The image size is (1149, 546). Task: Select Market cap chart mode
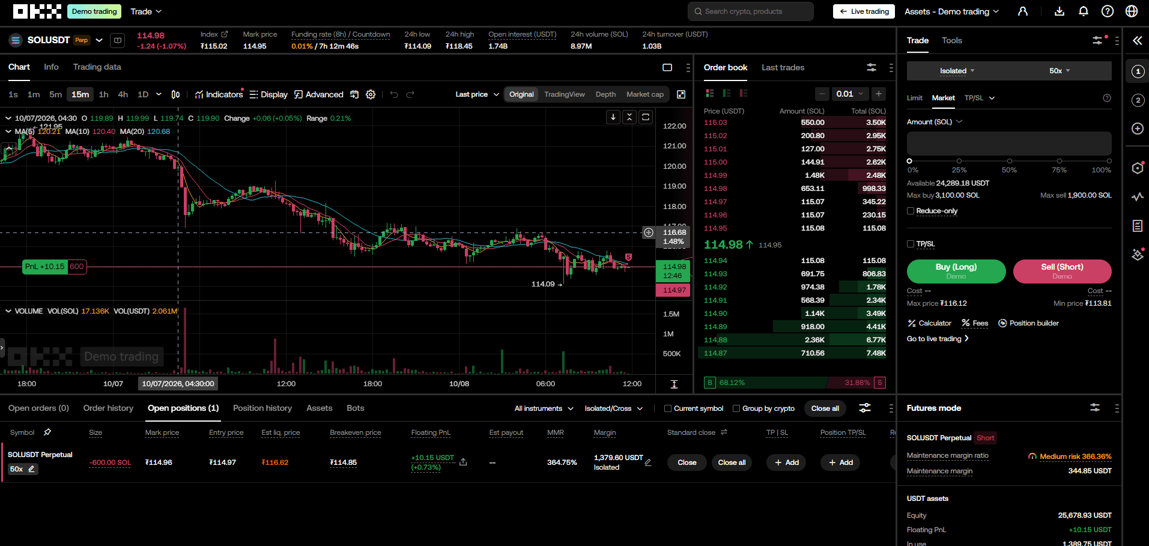[x=645, y=94]
